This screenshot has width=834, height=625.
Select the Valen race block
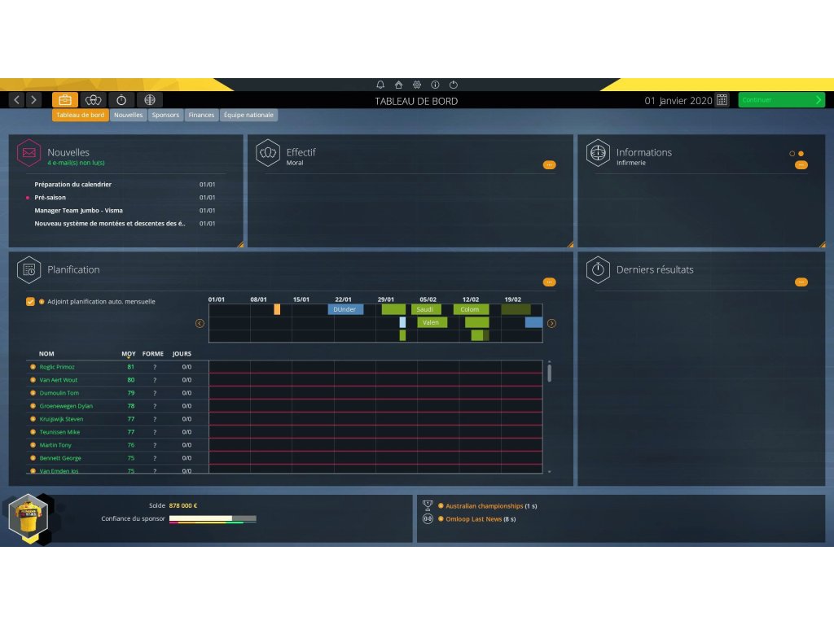point(432,322)
